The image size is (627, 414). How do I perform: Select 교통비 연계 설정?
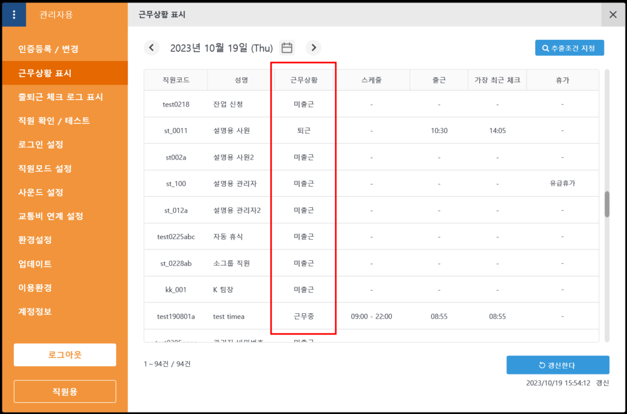50,216
